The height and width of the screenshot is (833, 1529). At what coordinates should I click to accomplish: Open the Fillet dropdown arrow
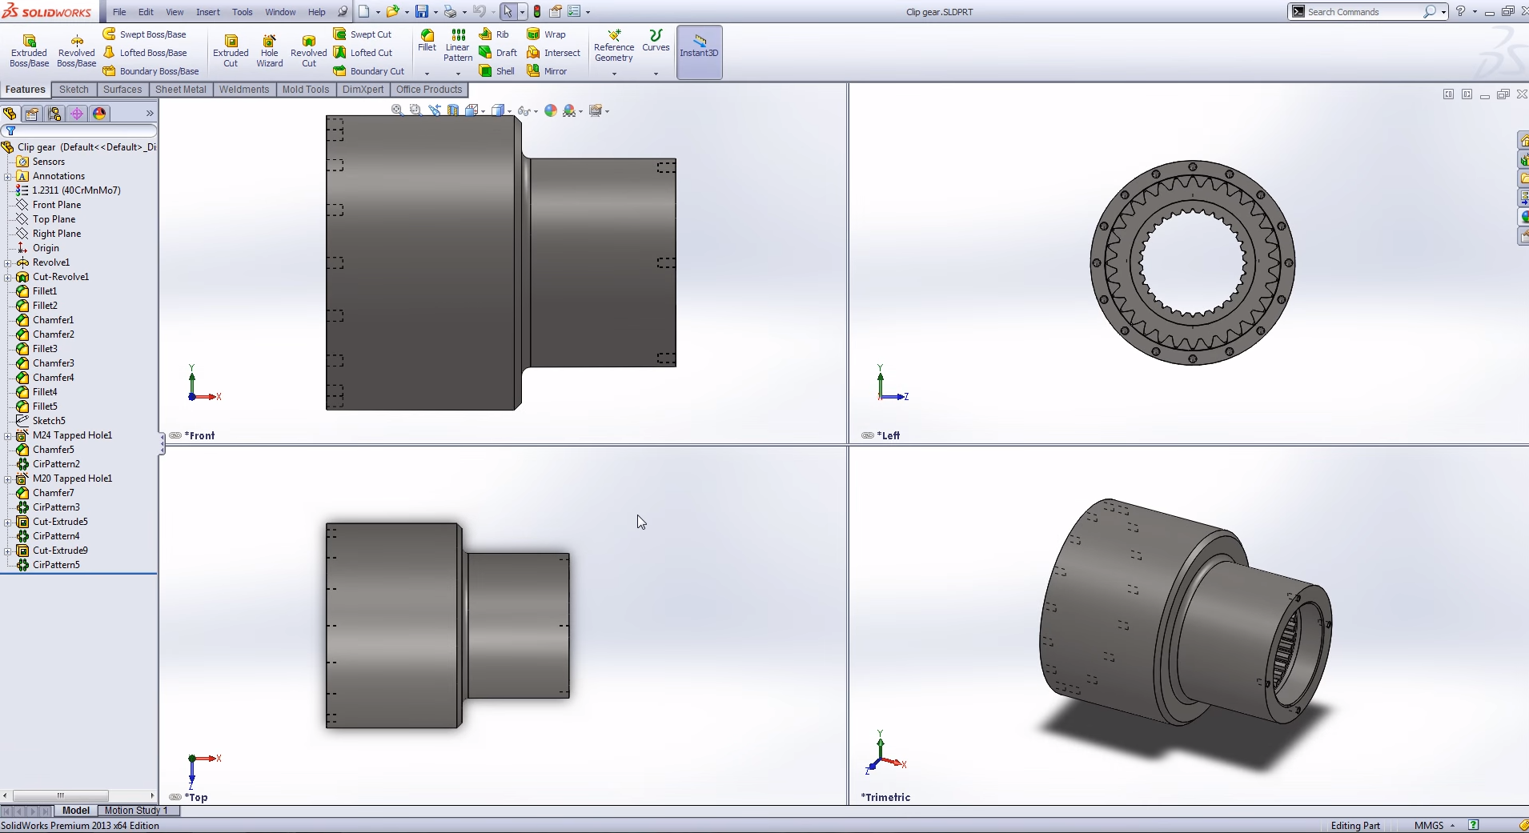click(x=427, y=74)
